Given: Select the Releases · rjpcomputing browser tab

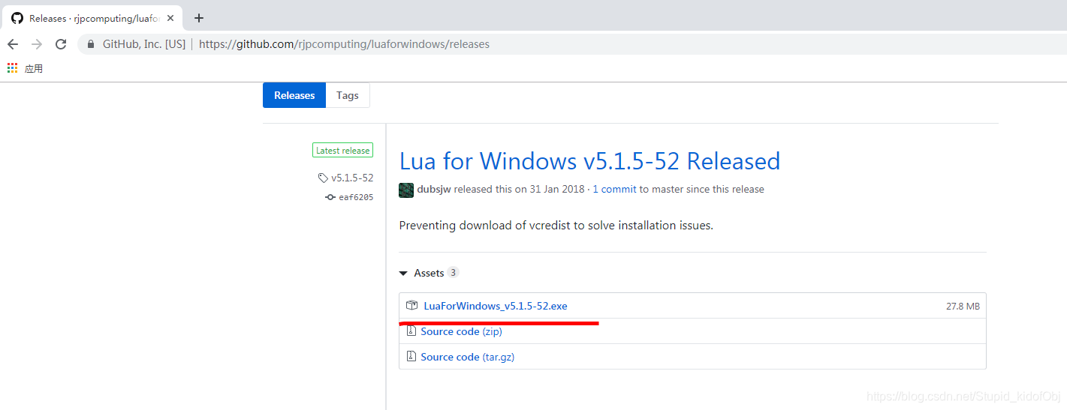Looking at the screenshot, I should (x=92, y=18).
